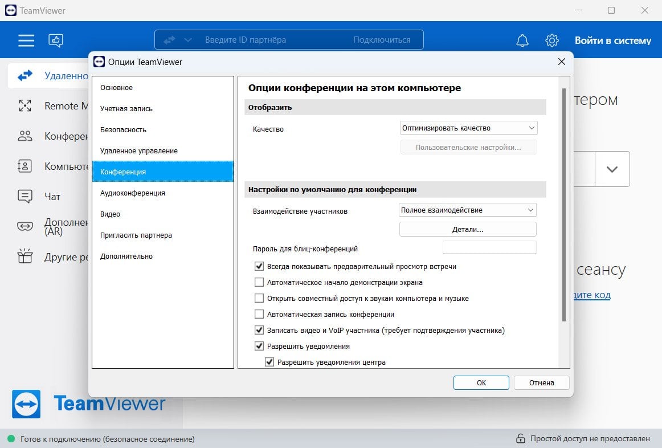Viewport: 662px width, 448px height.
Task: Click the Chat speech bubble icon
Action: 25,197
